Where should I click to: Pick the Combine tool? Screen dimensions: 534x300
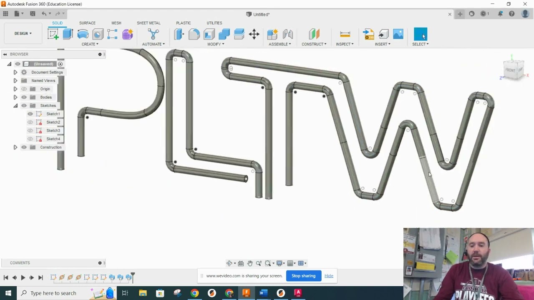pos(224,34)
